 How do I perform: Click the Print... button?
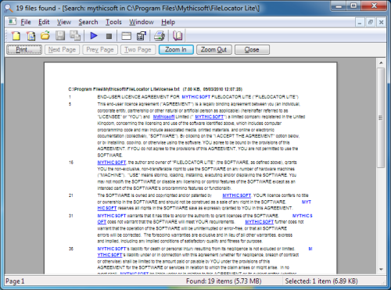coord(24,49)
